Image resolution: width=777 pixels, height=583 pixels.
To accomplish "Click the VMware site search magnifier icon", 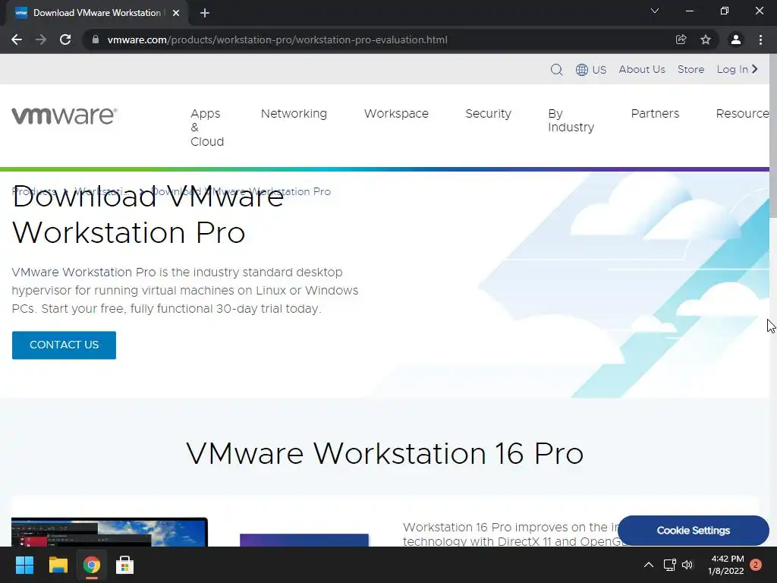I will [556, 69].
